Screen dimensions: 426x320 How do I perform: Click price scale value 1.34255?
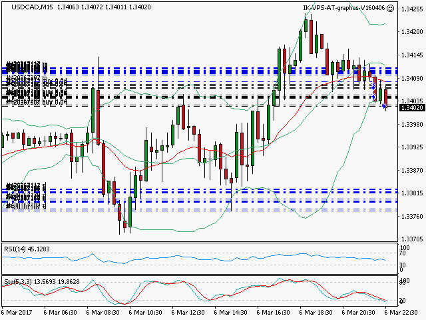tap(412, 9)
